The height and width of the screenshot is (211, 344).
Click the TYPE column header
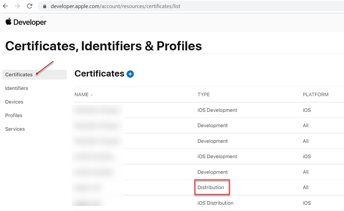(204, 95)
